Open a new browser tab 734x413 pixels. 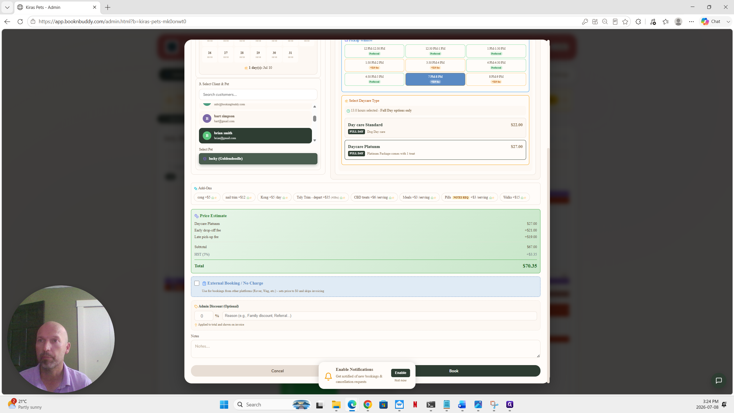point(108,7)
